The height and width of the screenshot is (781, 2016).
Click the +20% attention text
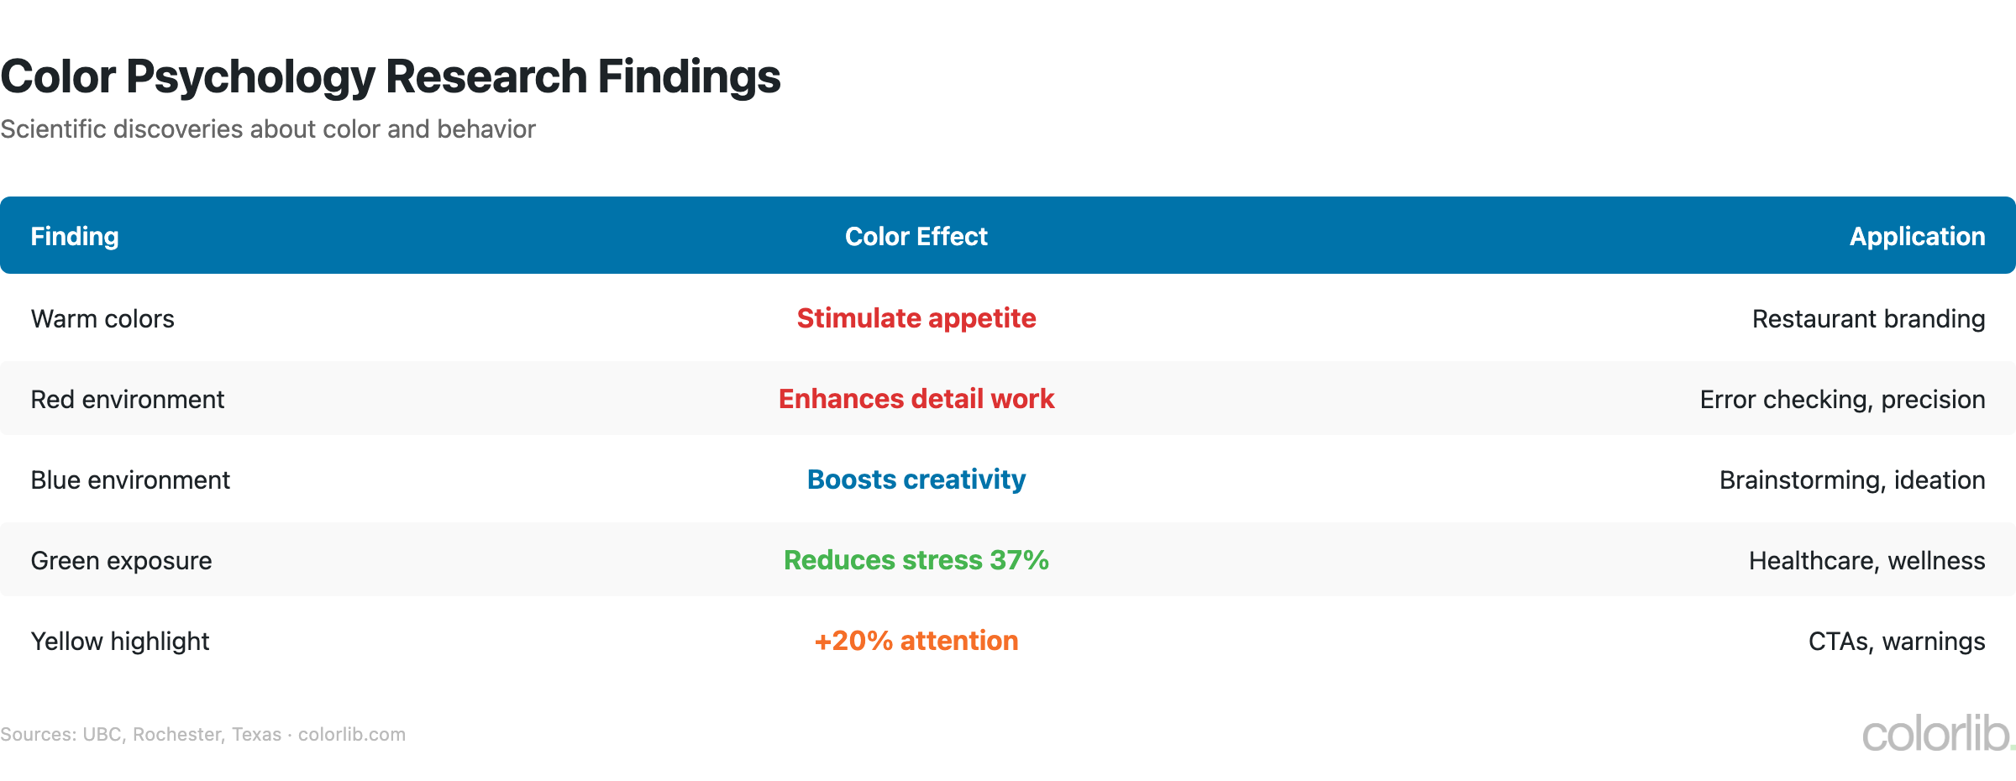coord(916,641)
